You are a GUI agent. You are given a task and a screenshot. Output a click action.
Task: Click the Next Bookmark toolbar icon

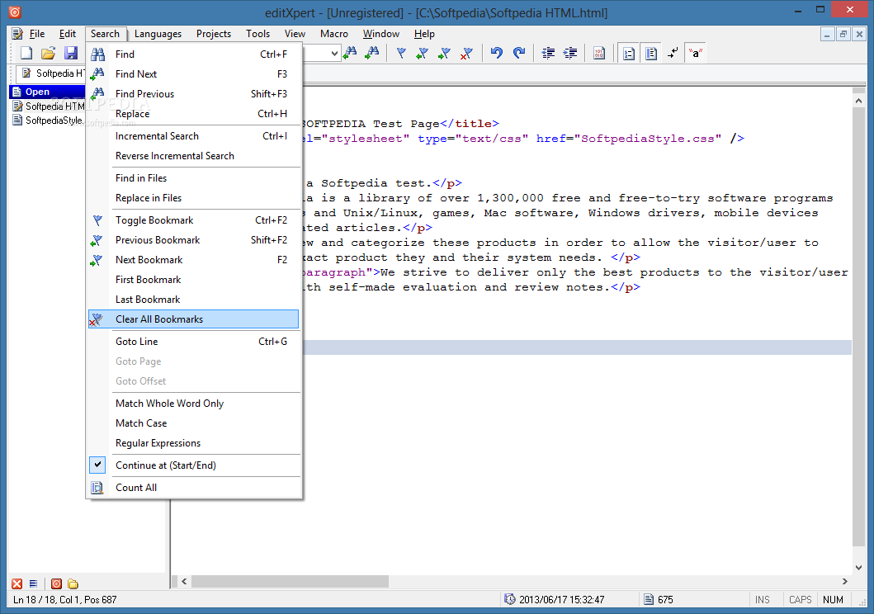(444, 53)
